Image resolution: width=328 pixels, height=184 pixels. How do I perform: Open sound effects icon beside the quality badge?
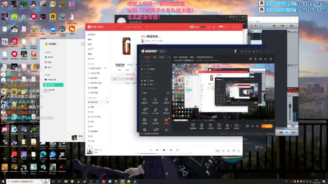pyautogui.click(x=223, y=151)
